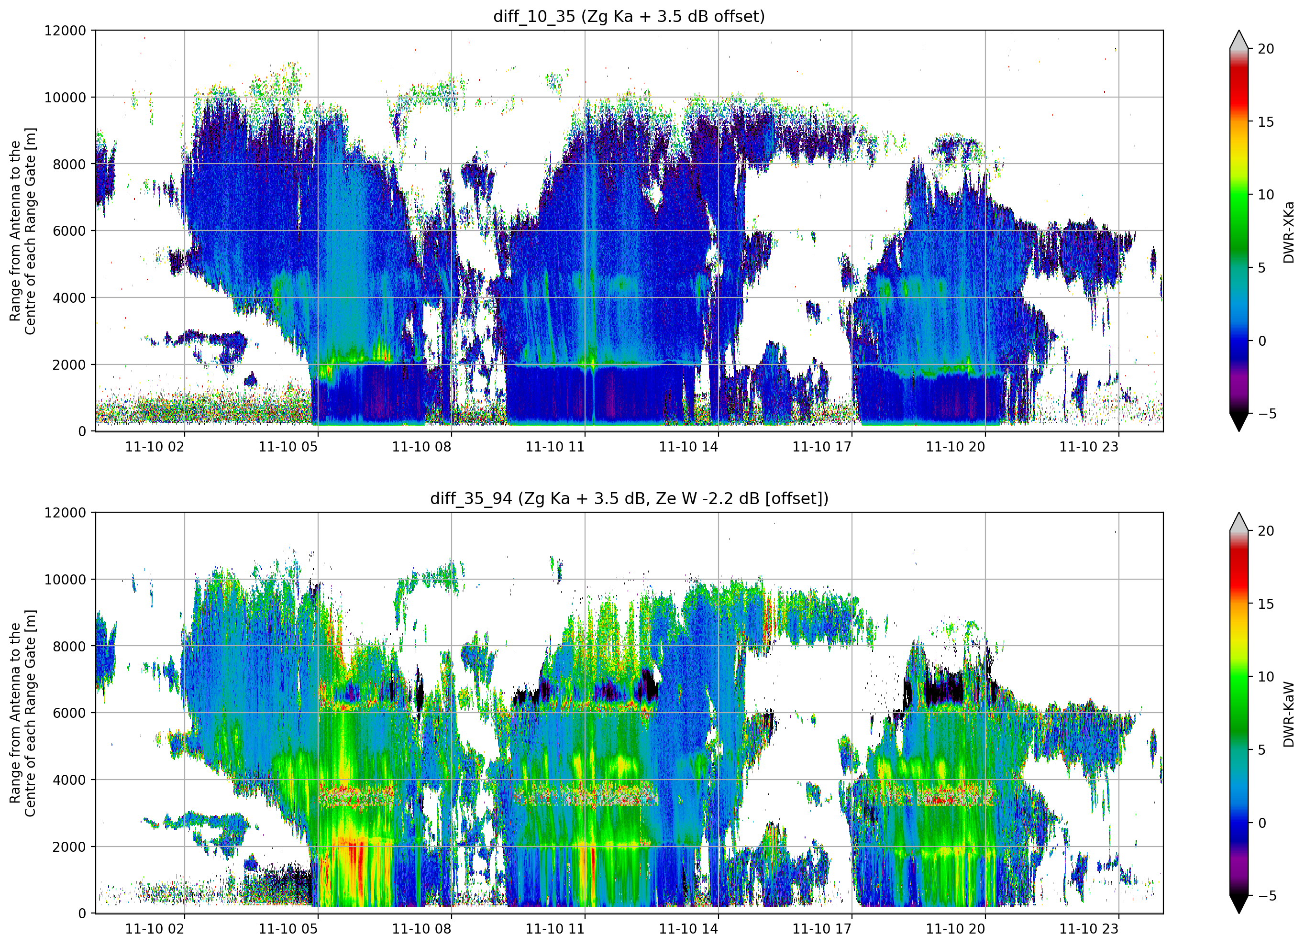Screen dimensions: 1305x946
Task: Click the bottom colorbar gradient
Action: point(1239,713)
